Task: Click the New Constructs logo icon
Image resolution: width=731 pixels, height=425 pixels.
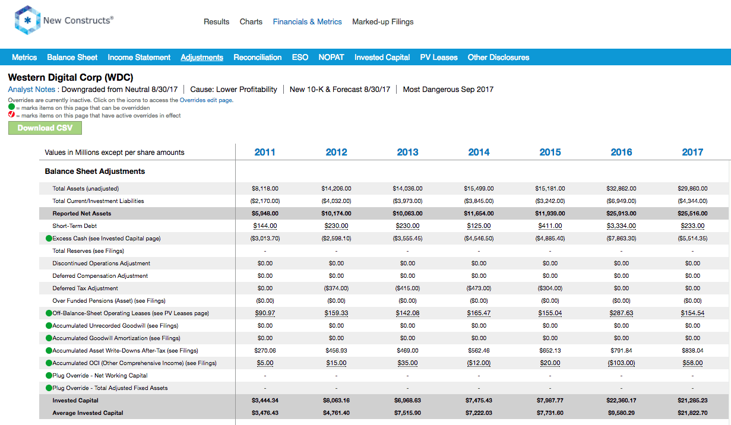Action: (x=27, y=20)
